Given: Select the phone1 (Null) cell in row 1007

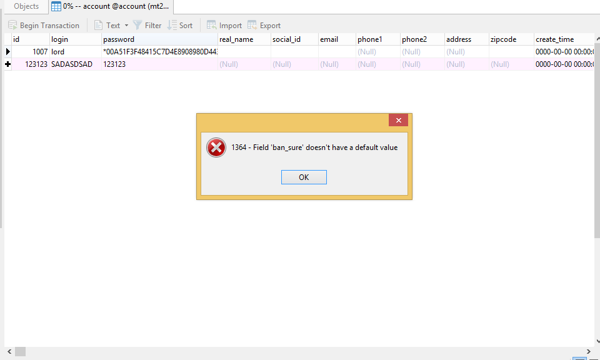Looking at the screenshot, I should [378, 52].
